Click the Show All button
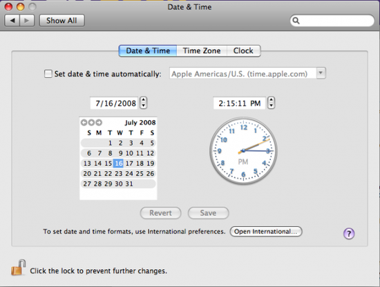380x287 pixels. (x=61, y=21)
